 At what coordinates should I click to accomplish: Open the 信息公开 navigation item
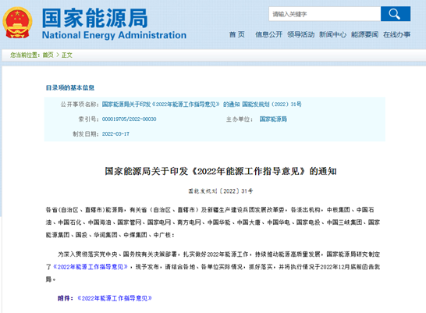coord(268,34)
